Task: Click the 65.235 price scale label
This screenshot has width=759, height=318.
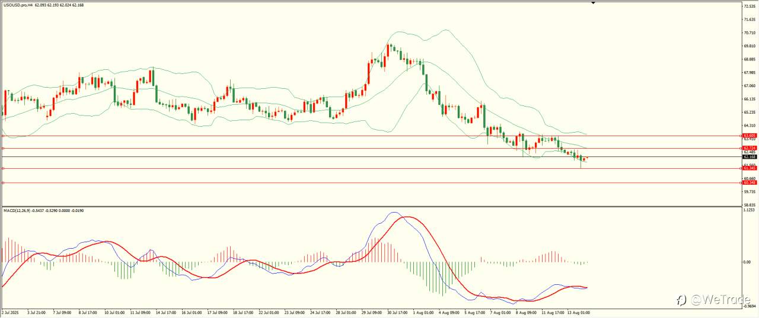Action: pos(750,112)
